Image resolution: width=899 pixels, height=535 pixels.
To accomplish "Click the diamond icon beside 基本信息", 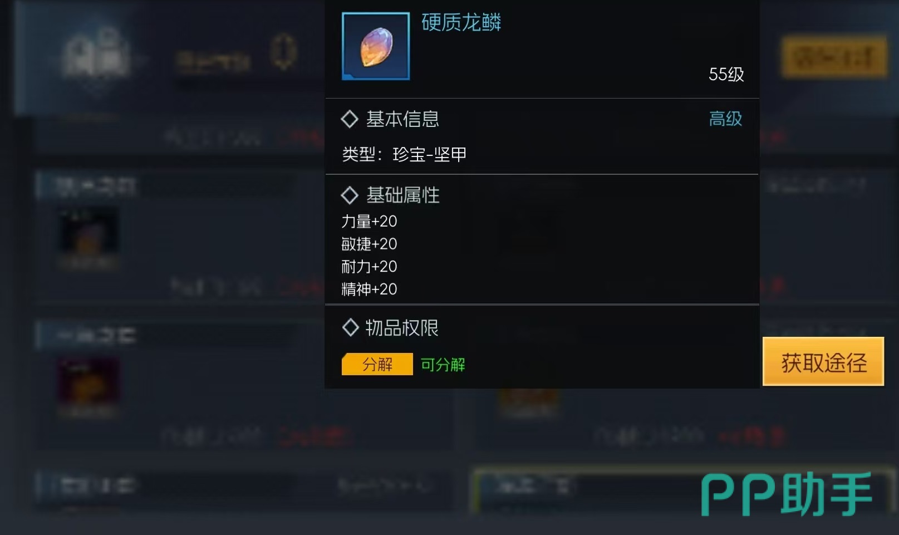I will point(350,119).
